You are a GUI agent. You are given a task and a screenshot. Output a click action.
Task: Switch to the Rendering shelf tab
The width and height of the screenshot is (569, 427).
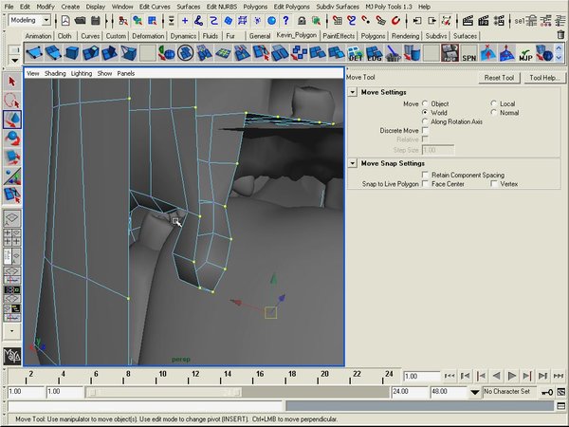coord(405,36)
